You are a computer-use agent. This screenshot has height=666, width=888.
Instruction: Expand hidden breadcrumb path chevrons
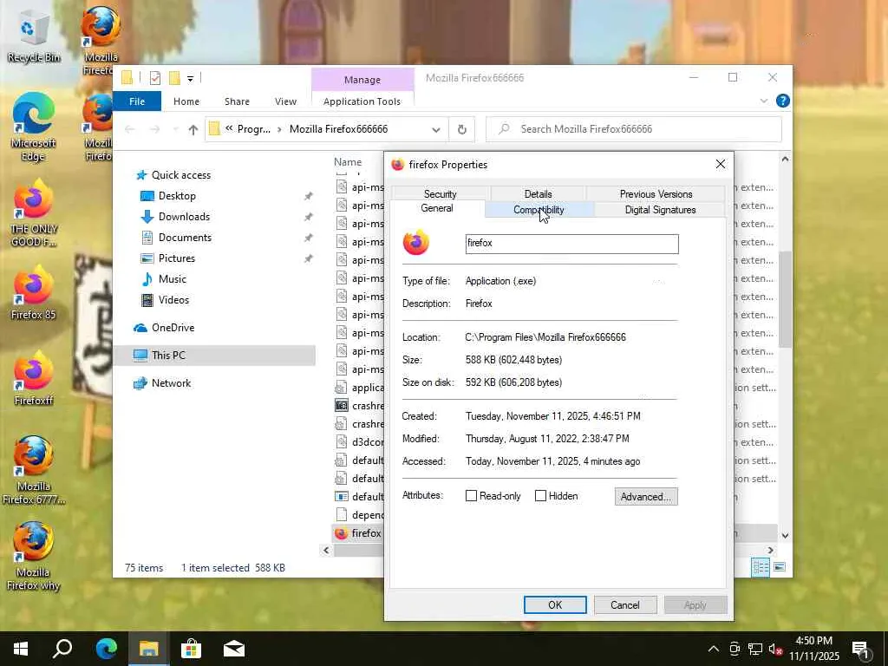229,128
